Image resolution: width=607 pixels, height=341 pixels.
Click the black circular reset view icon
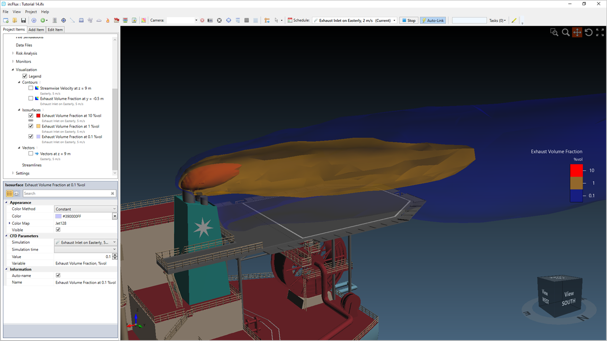pos(219,20)
